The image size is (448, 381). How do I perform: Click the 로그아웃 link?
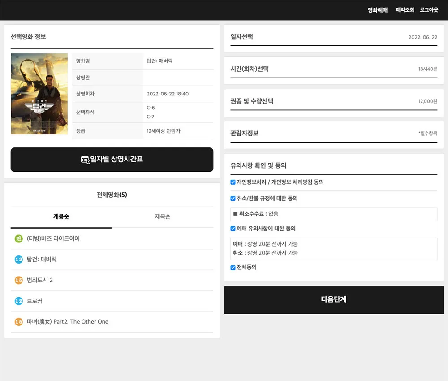pyautogui.click(x=429, y=10)
